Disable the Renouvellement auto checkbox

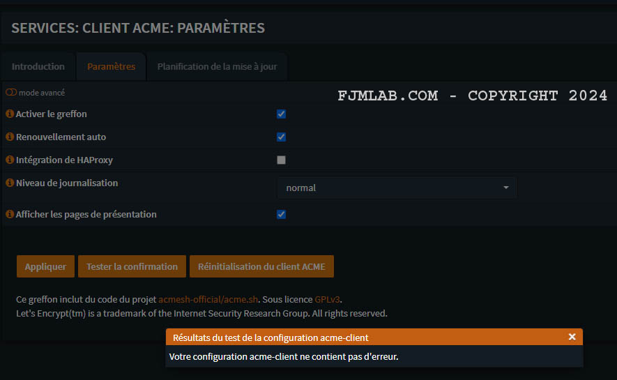(x=281, y=137)
